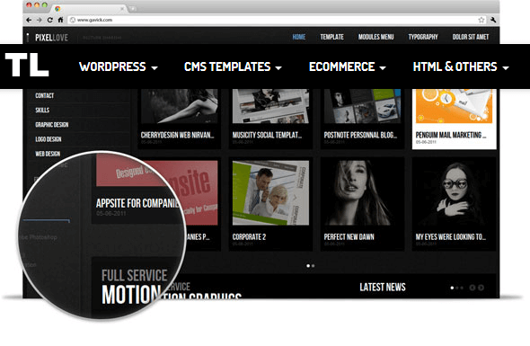Go to the Home menu item

299,37
